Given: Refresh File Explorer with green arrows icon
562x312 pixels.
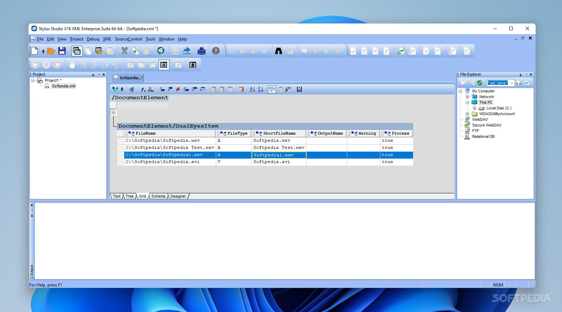Looking at the screenshot, I should click(480, 83).
